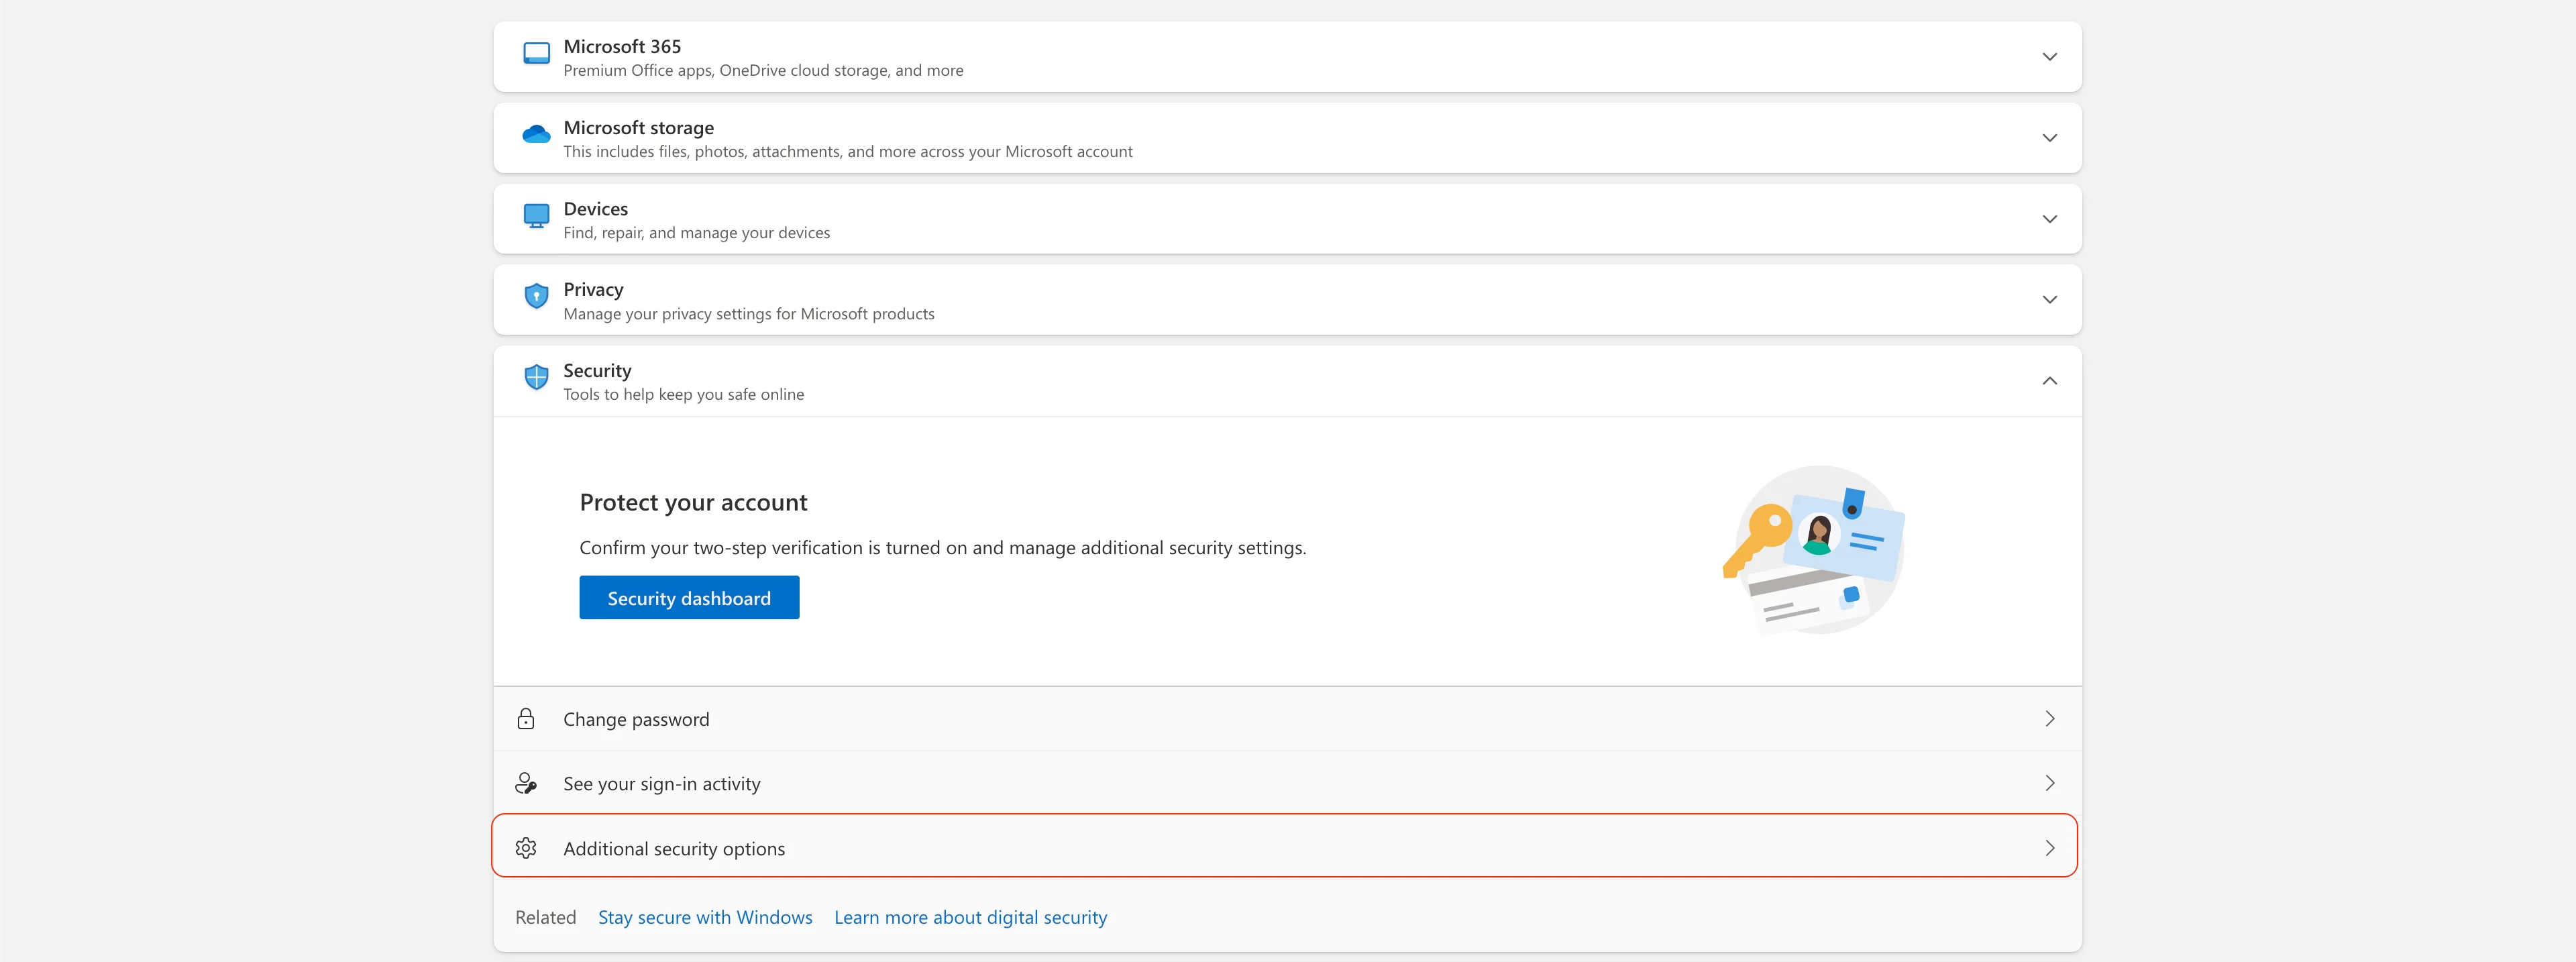Open Learn more about digital security link
The width and height of the screenshot is (2576, 962).
pos(970,917)
